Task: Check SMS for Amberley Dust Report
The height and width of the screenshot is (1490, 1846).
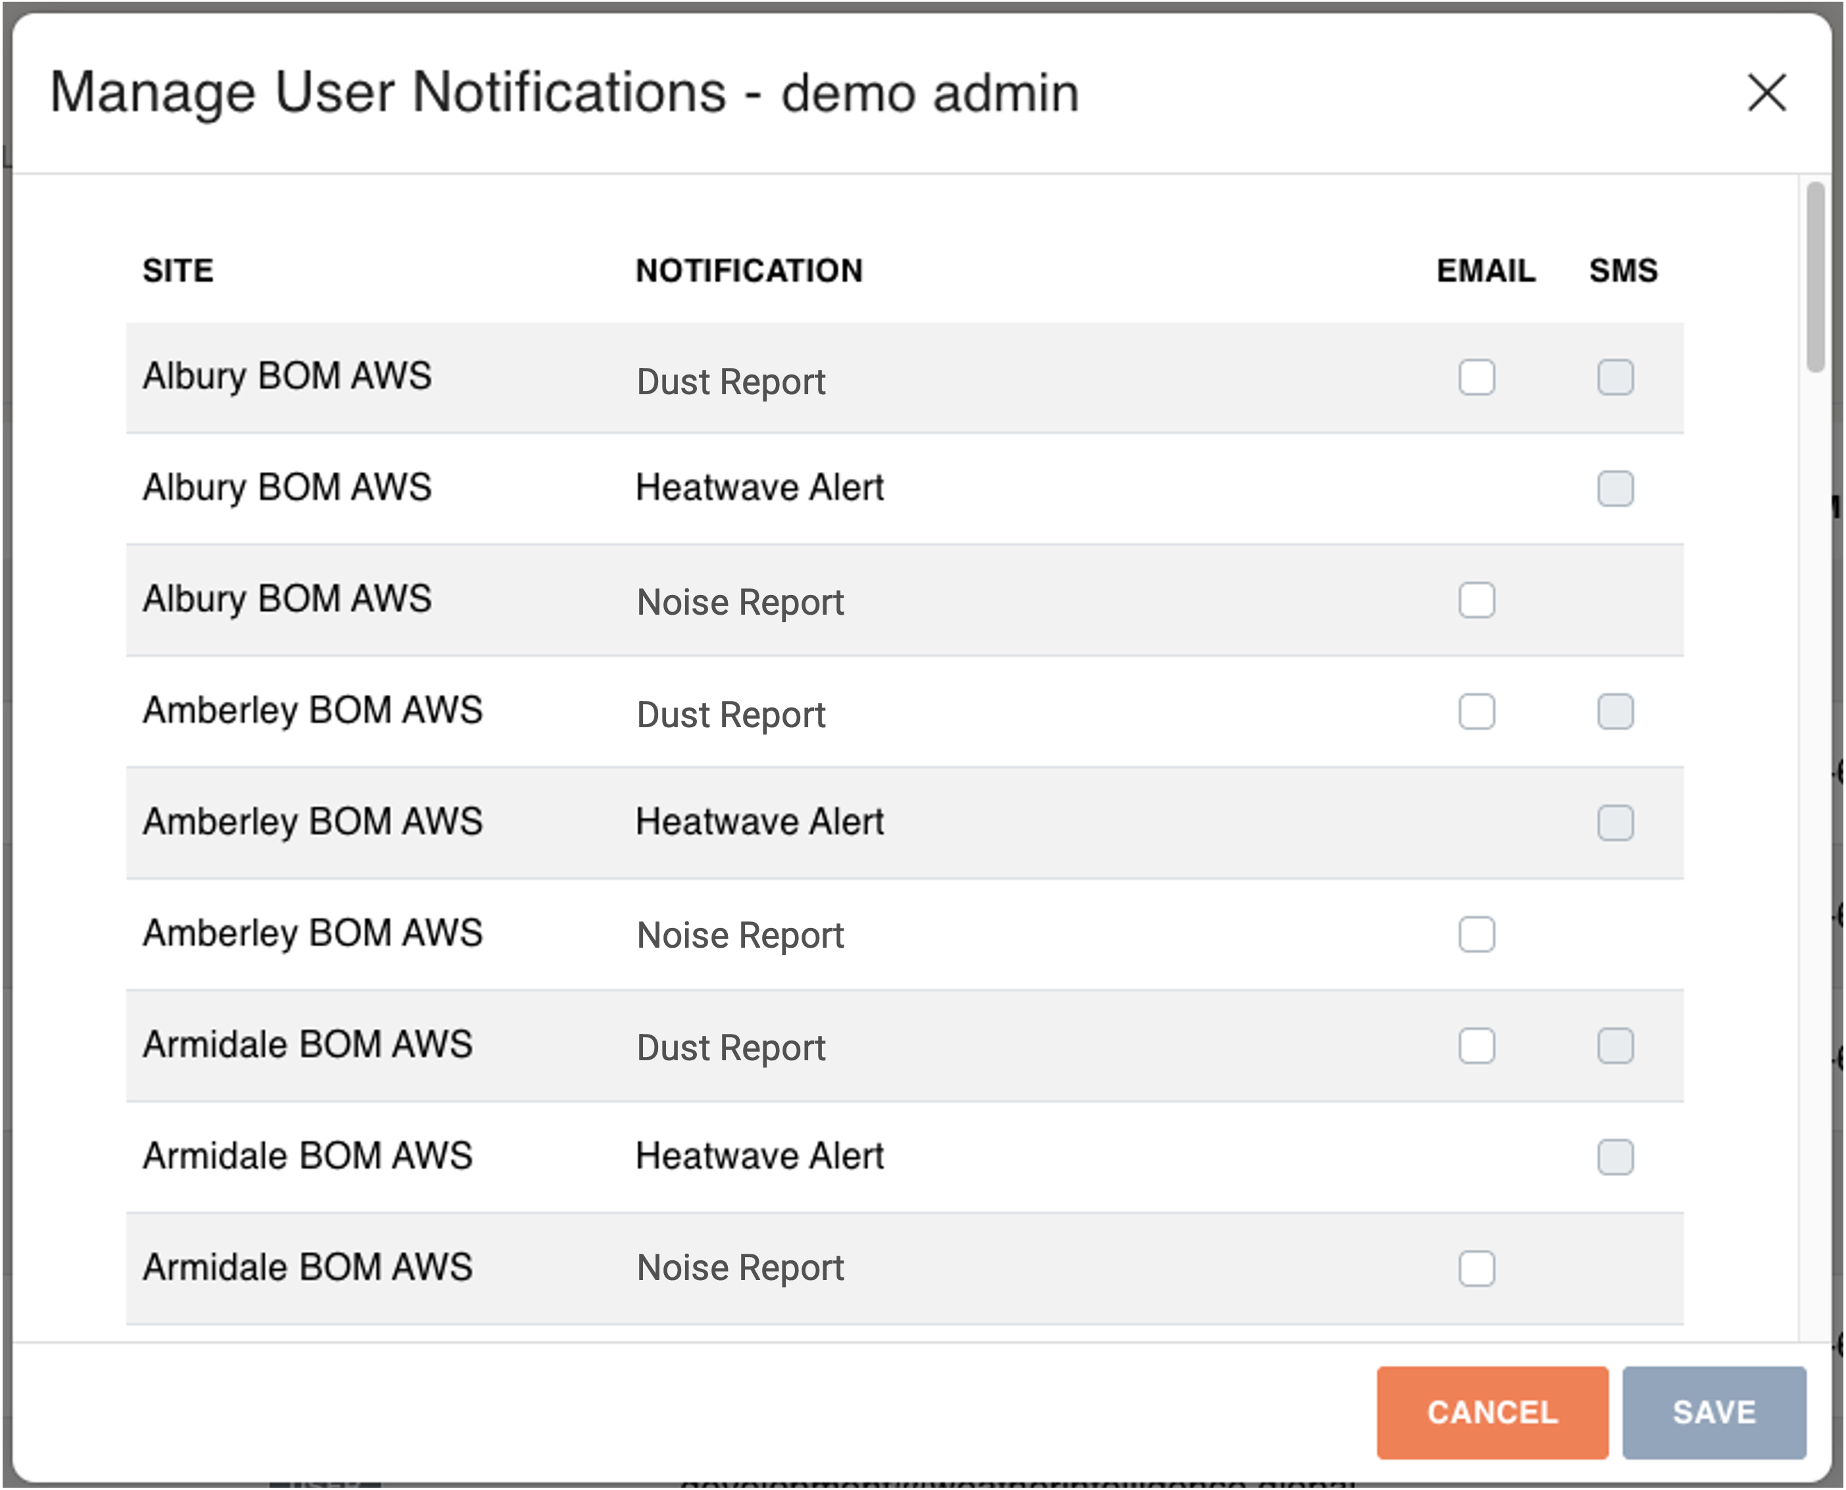Action: [x=1614, y=711]
